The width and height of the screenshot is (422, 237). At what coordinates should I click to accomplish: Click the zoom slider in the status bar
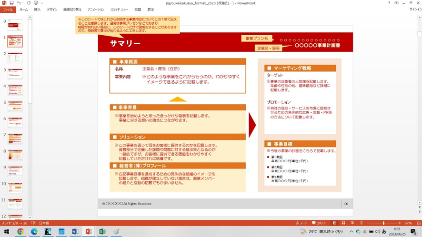tap(383, 223)
